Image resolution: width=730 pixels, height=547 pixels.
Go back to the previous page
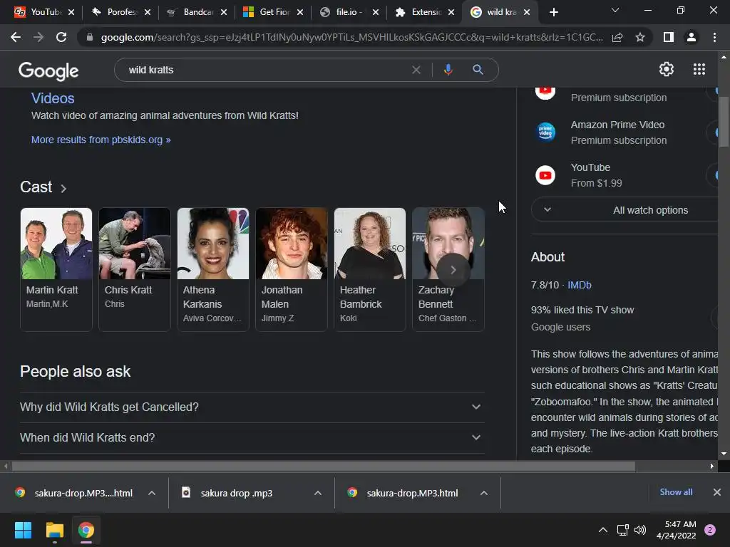pos(16,37)
